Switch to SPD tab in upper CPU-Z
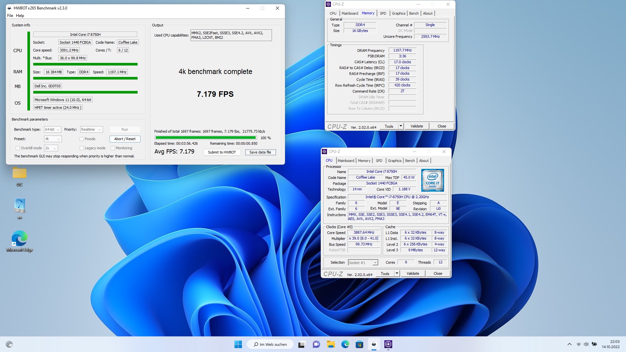This screenshot has width=626, height=352. tap(383, 13)
